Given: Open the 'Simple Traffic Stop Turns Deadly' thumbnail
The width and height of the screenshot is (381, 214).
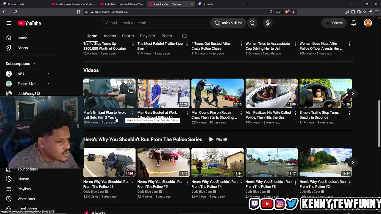Looking at the screenshot, I should [326, 93].
